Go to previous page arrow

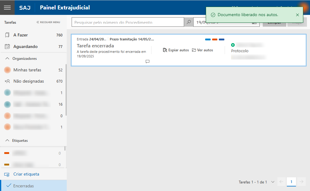click(281, 182)
